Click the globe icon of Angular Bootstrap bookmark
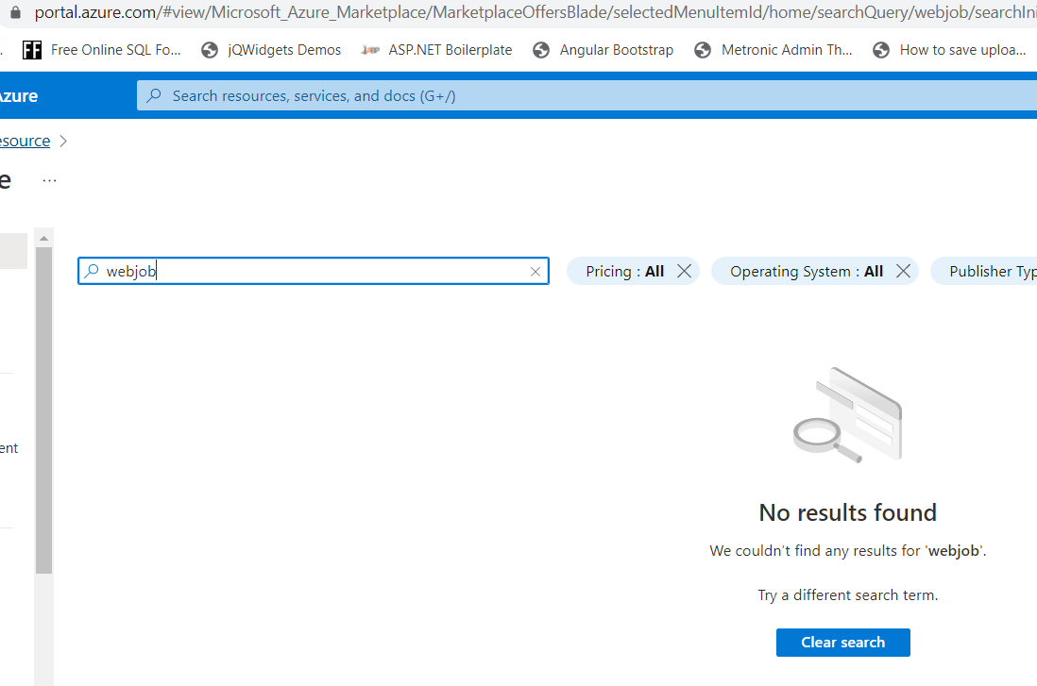 541,50
